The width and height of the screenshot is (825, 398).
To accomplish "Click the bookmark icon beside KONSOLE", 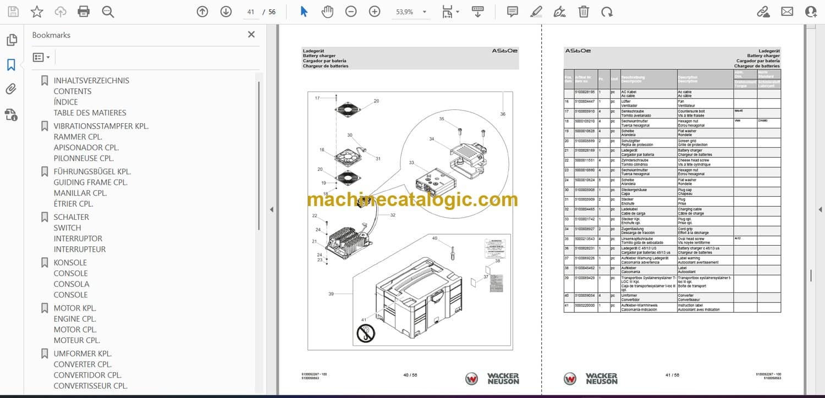I will tap(45, 263).
